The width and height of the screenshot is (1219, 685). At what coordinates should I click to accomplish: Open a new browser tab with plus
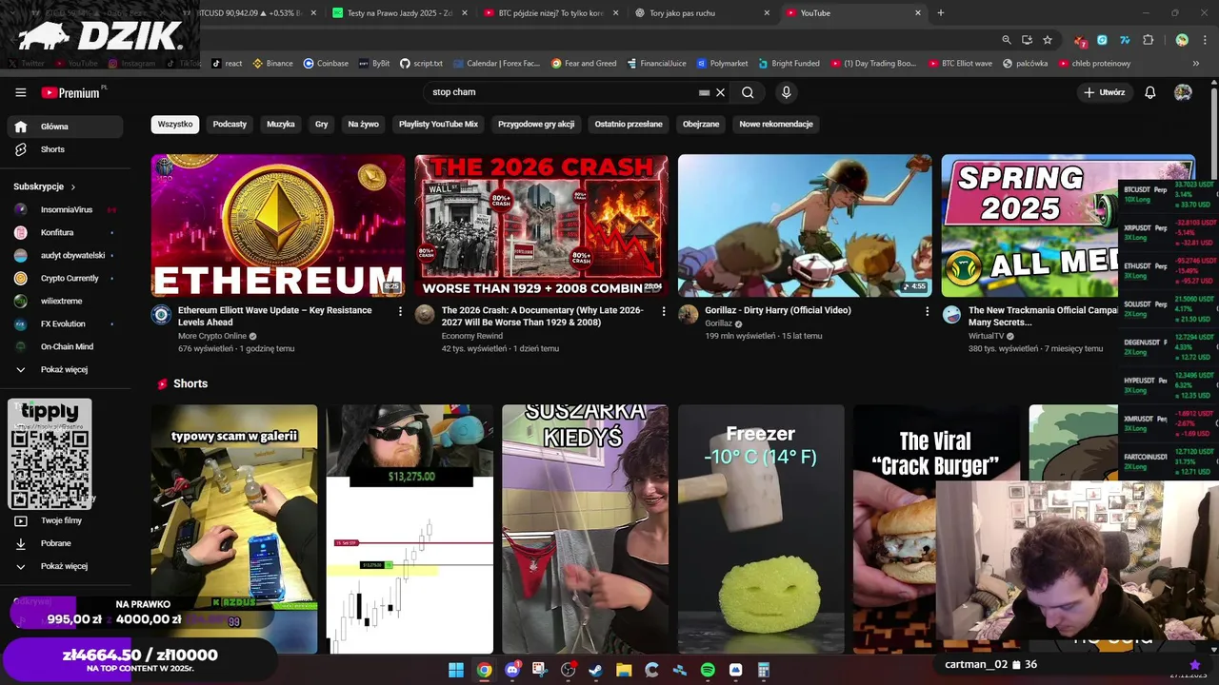click(x=941, y=12)
